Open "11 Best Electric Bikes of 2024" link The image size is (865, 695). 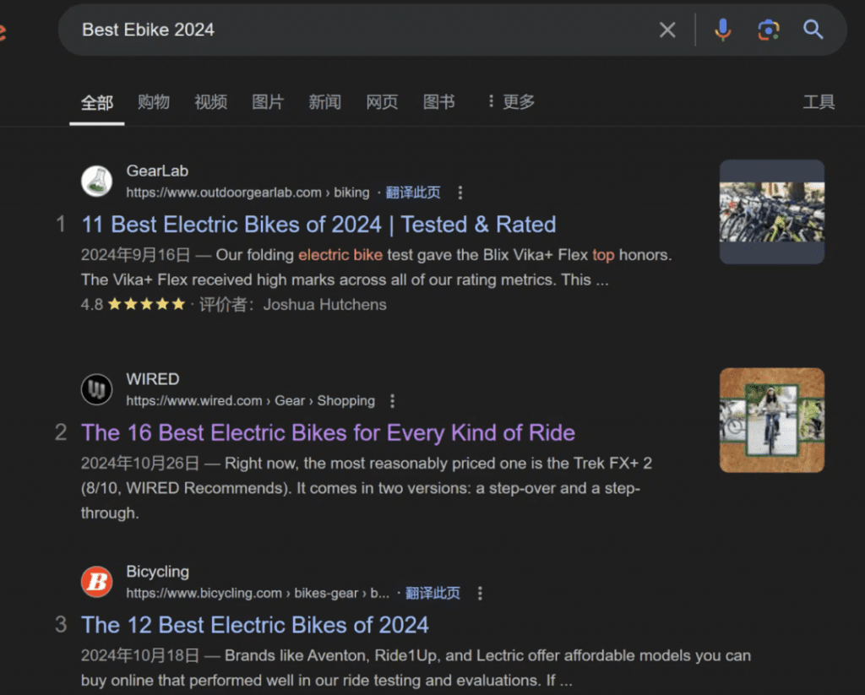[318, 225]
